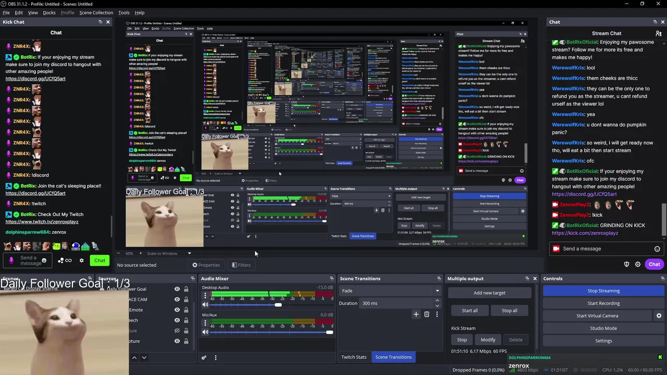
Task: Open Stream Chat settings gear
Action: click(x=637, y=265)
